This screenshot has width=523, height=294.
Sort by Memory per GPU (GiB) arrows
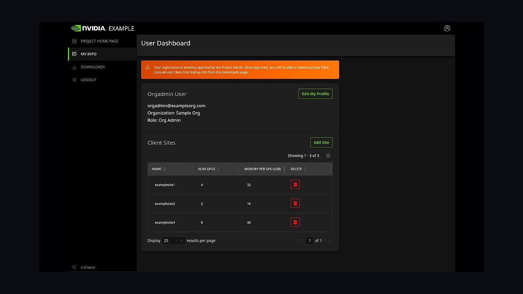coord(284,169)
